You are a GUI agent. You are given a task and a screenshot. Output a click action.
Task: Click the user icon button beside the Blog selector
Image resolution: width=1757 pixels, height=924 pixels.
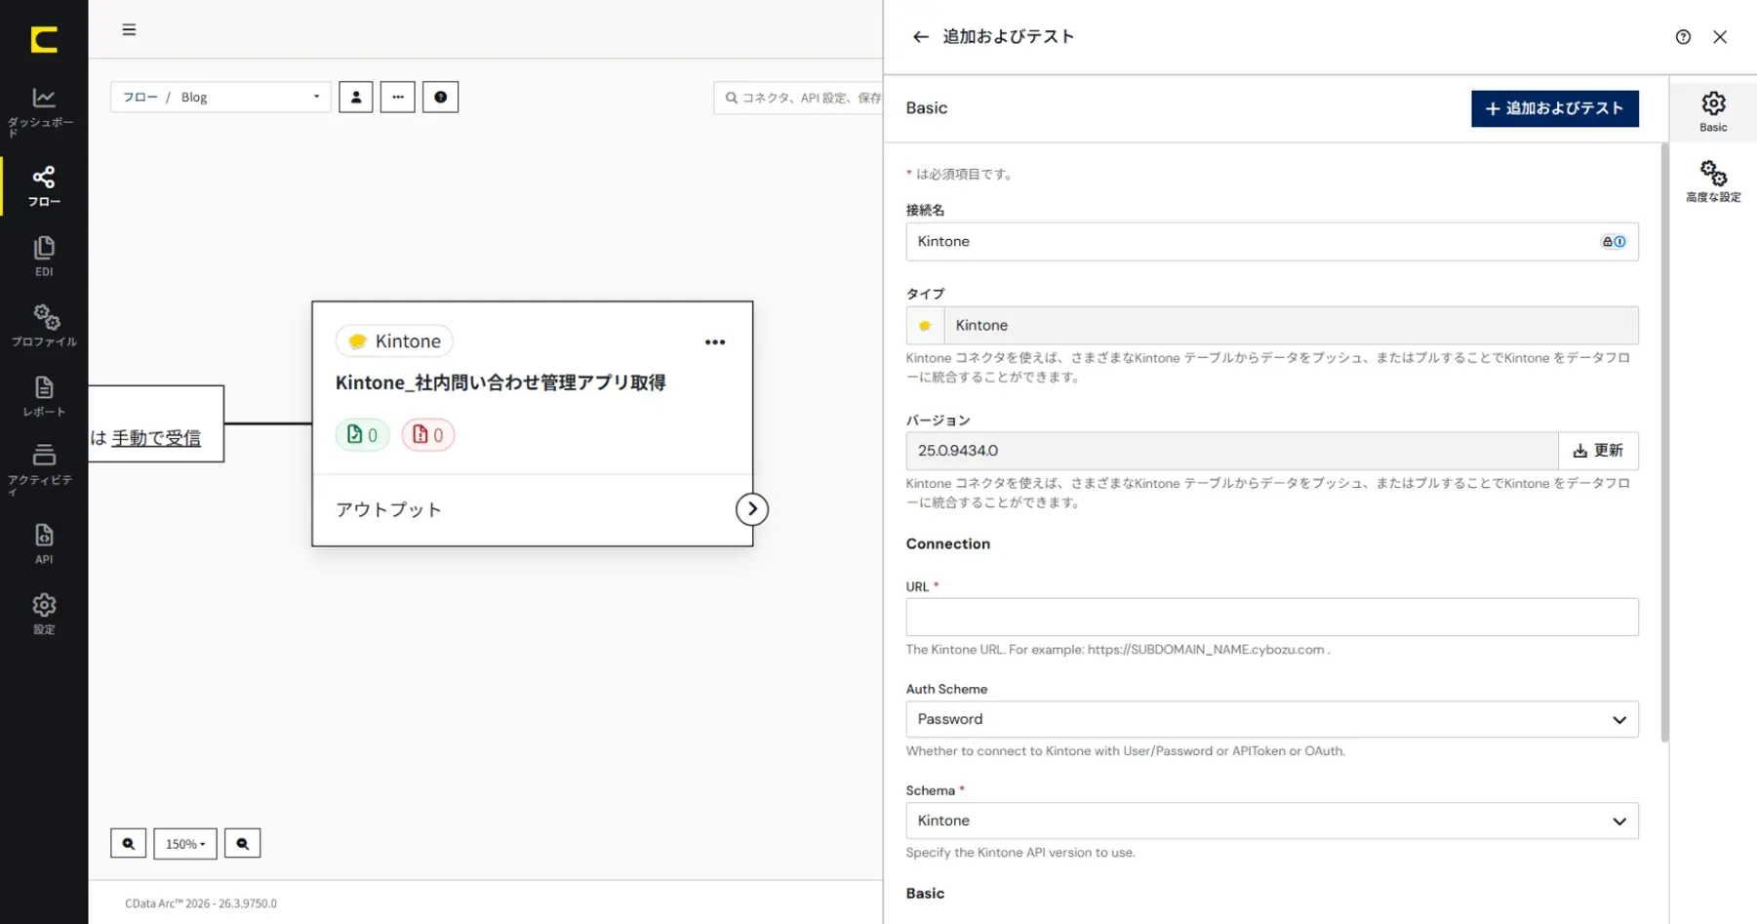[x=356, y=97]
